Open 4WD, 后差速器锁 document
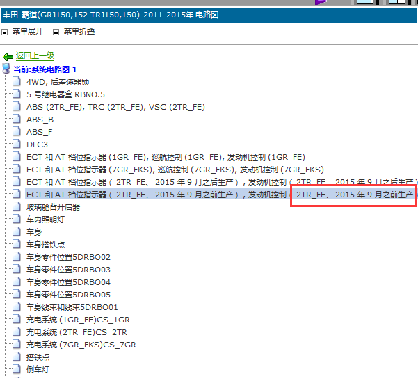 (58, 82)
